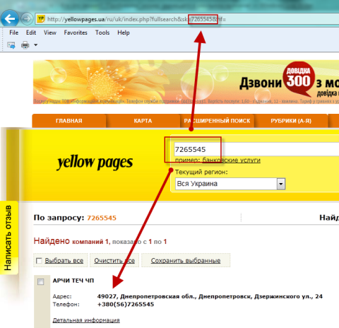Open the printer options dropdown arrow
339x328 pixels.
click(35, 45)
